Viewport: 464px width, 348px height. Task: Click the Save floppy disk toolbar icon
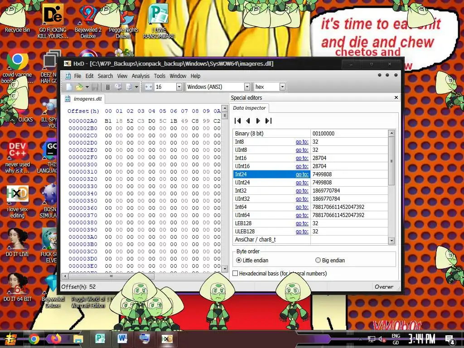click(95, 87)
